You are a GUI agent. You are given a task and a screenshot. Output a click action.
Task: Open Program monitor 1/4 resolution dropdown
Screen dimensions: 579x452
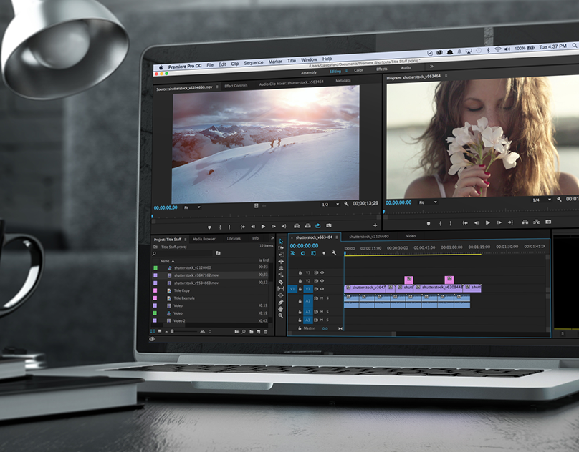pos(540,200)
